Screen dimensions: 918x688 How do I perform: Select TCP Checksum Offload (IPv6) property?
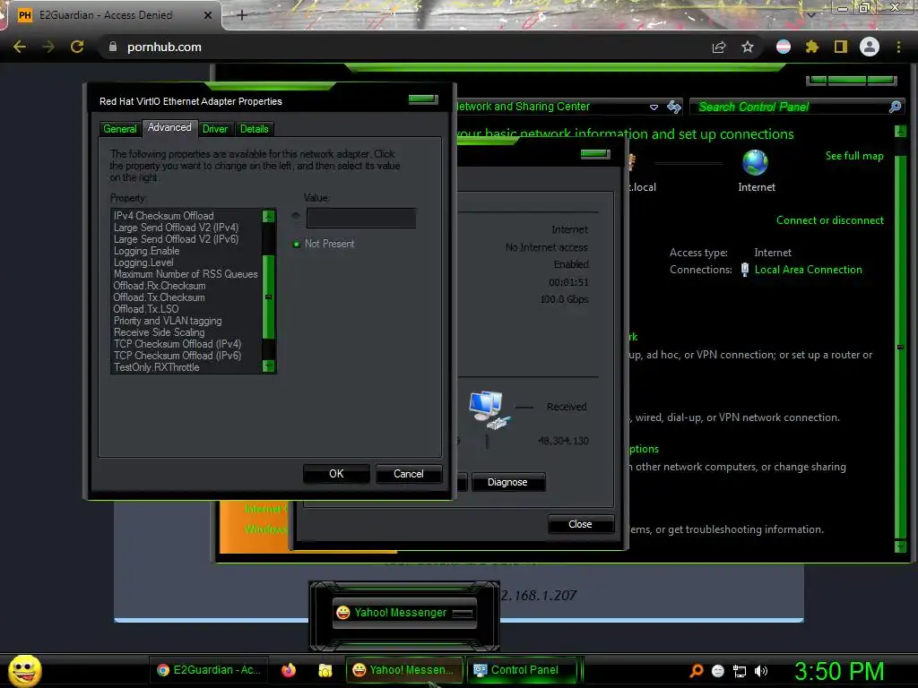178,356
